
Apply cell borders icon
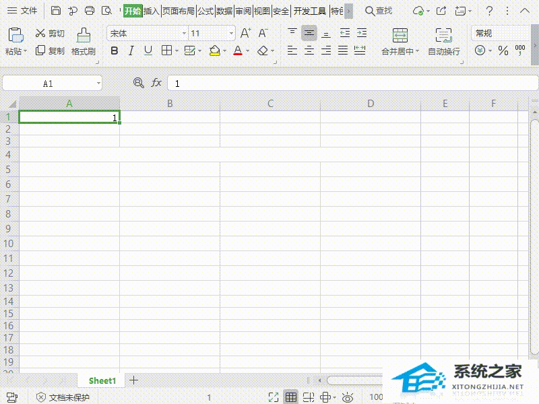coord(166,51)
